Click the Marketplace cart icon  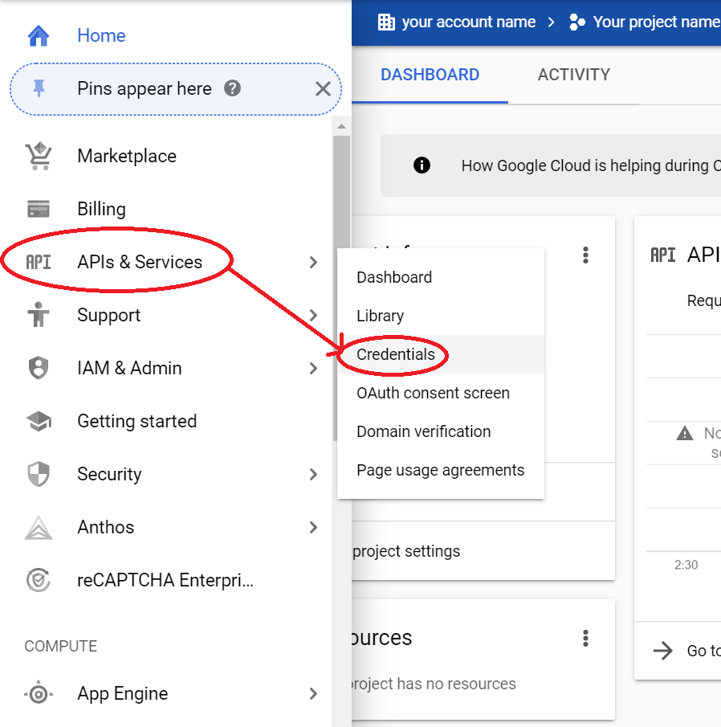coord(39,156)
